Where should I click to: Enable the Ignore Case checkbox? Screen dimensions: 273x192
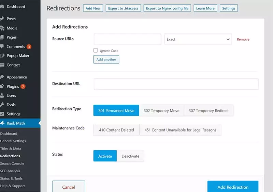pos(96,50)
